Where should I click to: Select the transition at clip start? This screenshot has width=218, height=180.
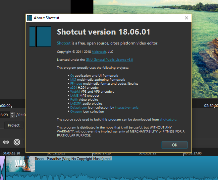[2, 168]
